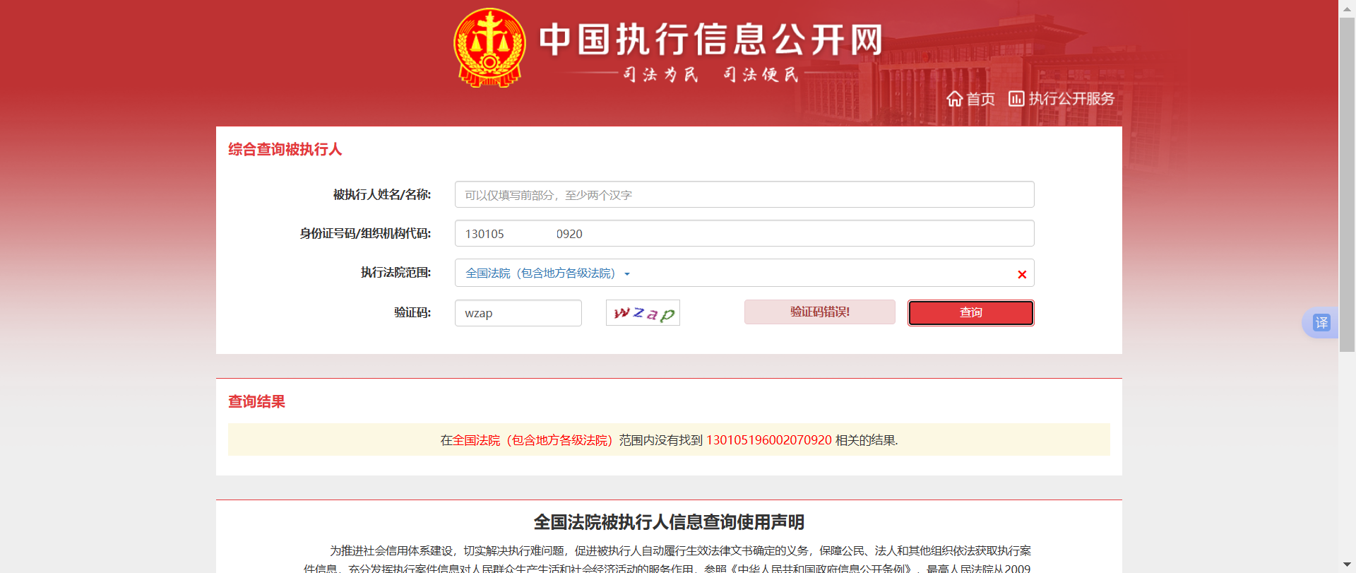This screenshot has width=1356, height=573.
Task: Click the scrollbar down arrow
Action: [x=1347, y=565]
